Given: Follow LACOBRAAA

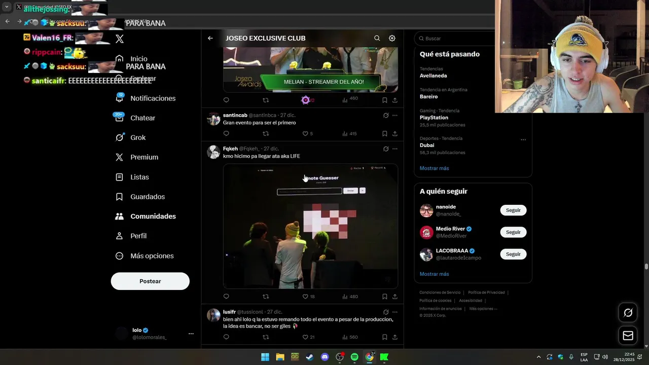Looking at the screenshot, I should [x=513, y=254].
